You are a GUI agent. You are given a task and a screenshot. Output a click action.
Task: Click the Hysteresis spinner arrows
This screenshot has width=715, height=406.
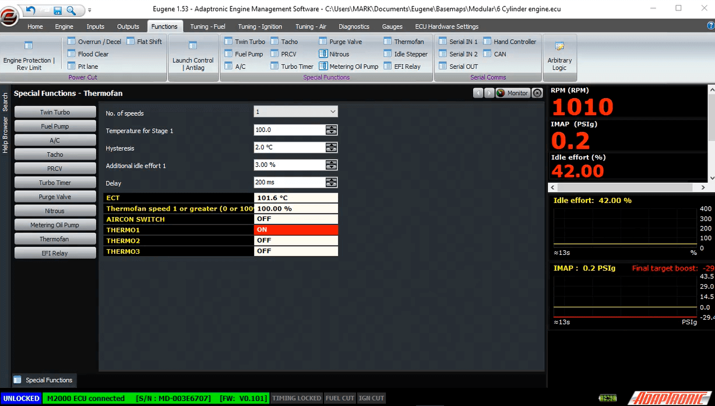332,148
